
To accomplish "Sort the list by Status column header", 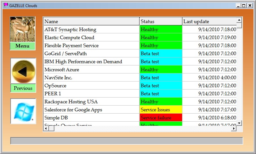I will point(161,21).
